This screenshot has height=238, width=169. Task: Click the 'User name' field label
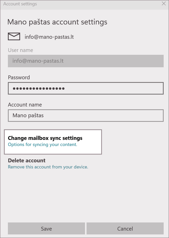[20, 50]
